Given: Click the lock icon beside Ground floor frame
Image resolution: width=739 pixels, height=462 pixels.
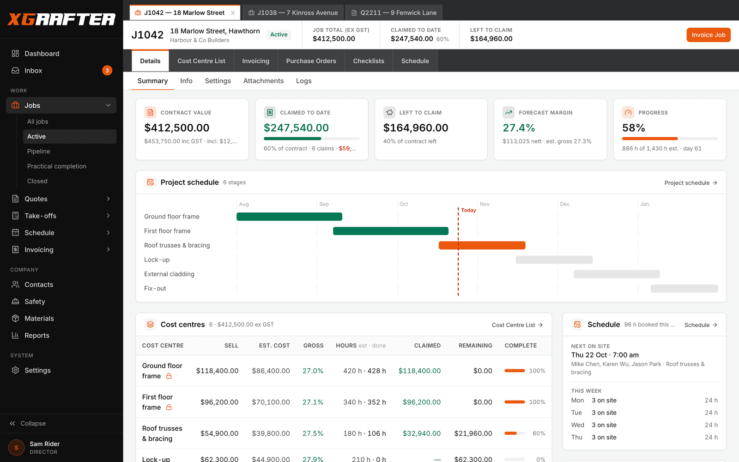Looking at the screenshot, I should [x=169, y=376].
